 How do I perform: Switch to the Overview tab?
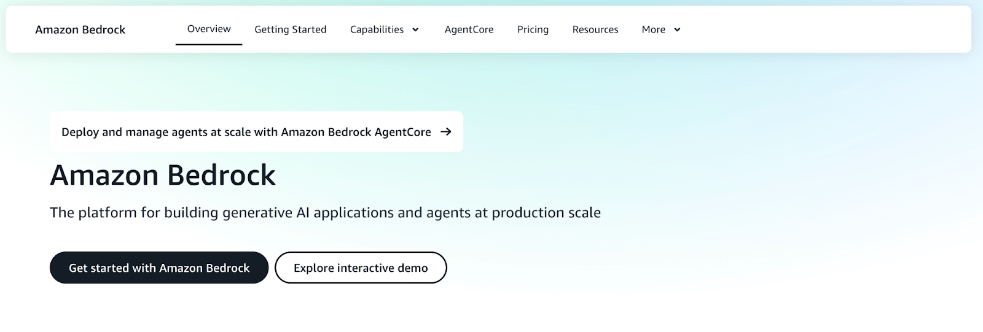pyautogui.click(x=209, y=29)
